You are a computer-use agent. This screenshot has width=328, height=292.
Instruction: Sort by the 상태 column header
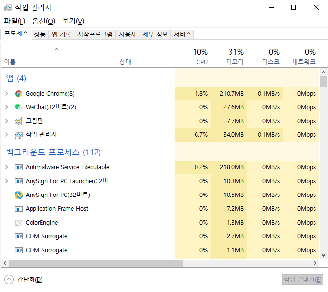[145, 58]
